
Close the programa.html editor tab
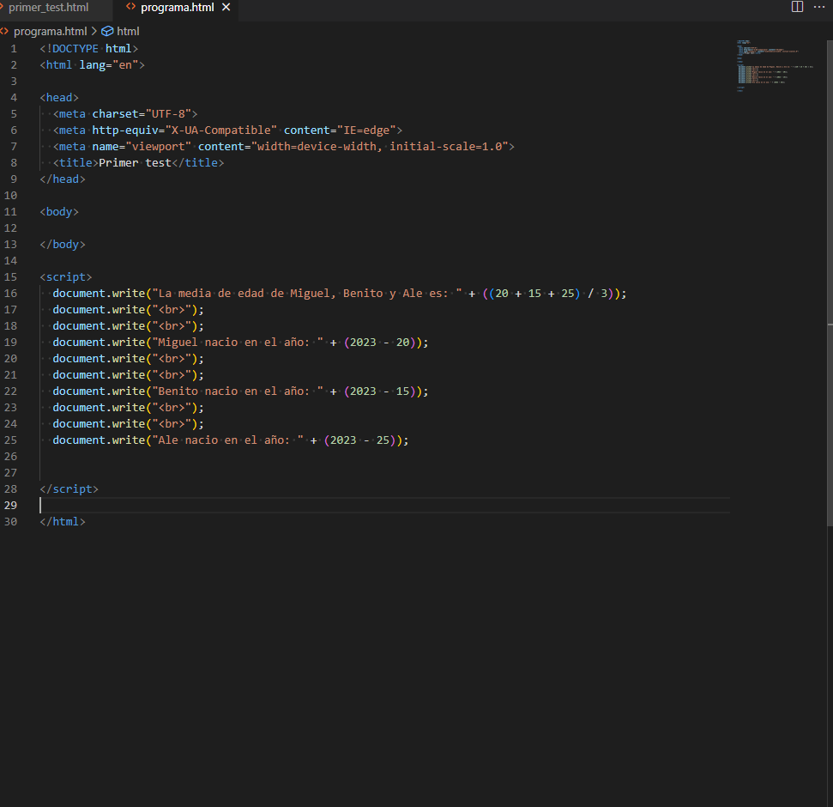[226, 7]
